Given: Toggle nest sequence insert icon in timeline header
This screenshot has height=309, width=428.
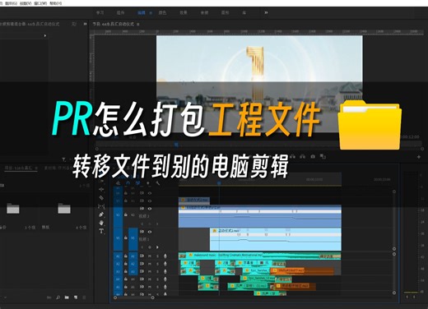Looking at the screenshot, I should click(x=119, y=183).
